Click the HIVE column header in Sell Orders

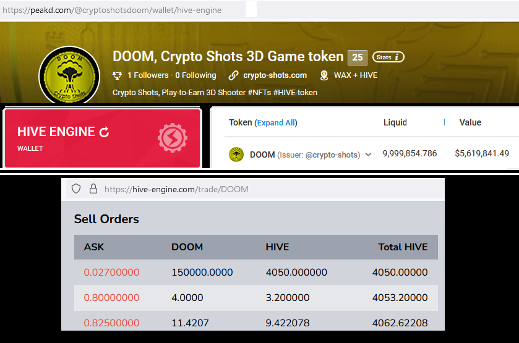pos(277,247)
